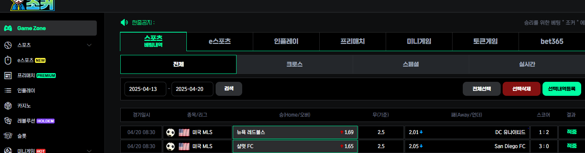Open the 2025-04-20 end date picker
The image size is (585, 153).
pos(192,89)
